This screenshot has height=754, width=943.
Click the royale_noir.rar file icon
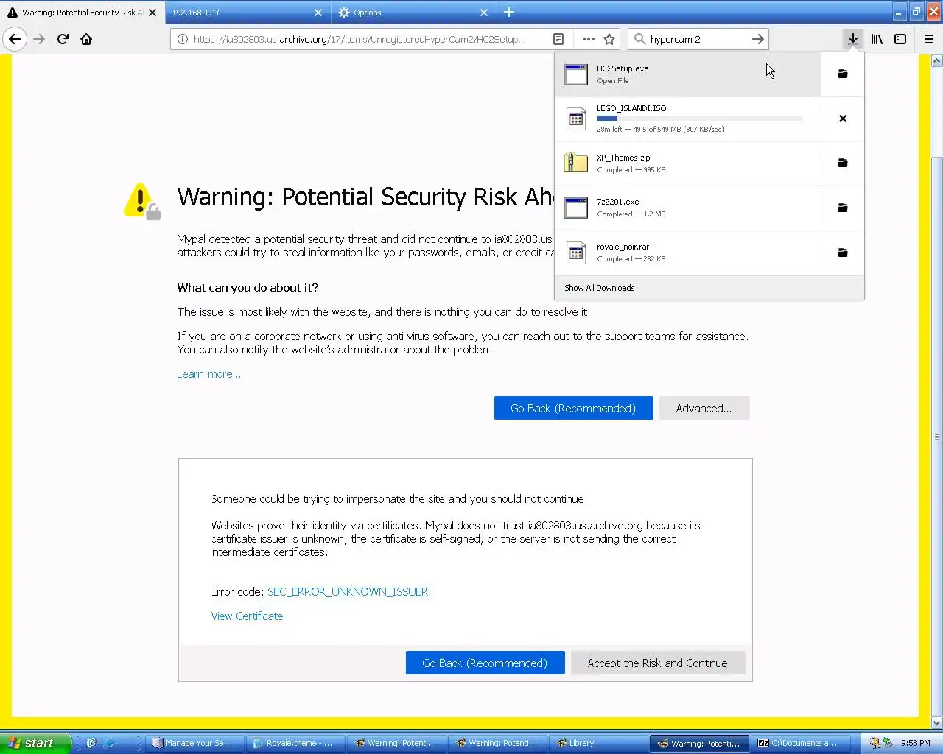(x=576, y=253)
